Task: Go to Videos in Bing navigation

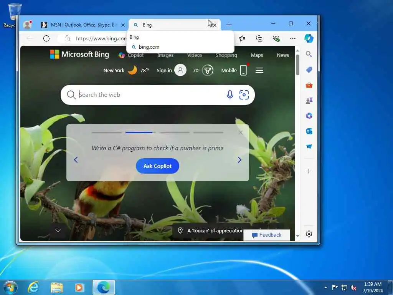Action: pyautogui.click(x=195, y=55)
